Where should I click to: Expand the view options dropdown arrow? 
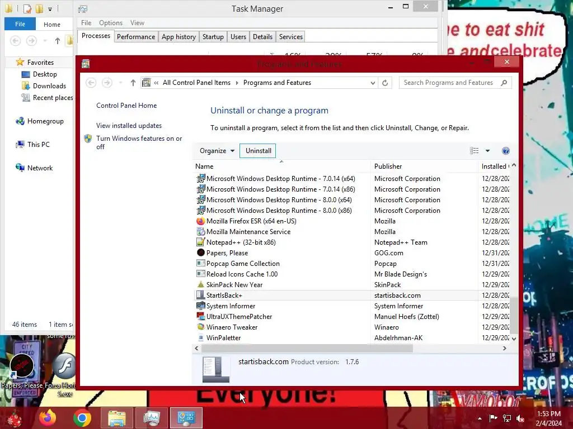point(487,151)
